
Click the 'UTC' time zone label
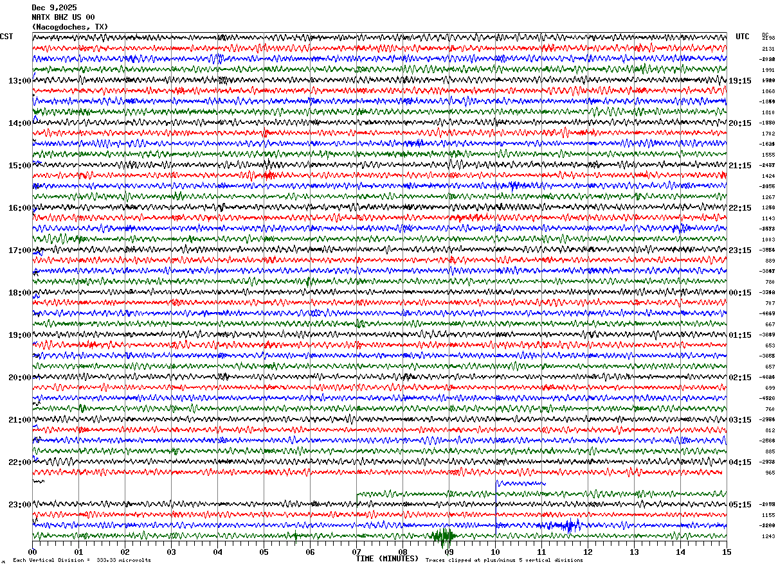tap(743, 37)
